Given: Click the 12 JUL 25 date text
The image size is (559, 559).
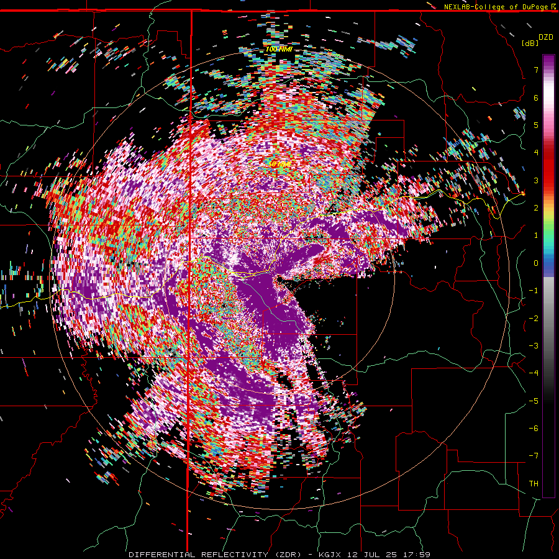Looking at the screenshot, I should pos(372,555).
